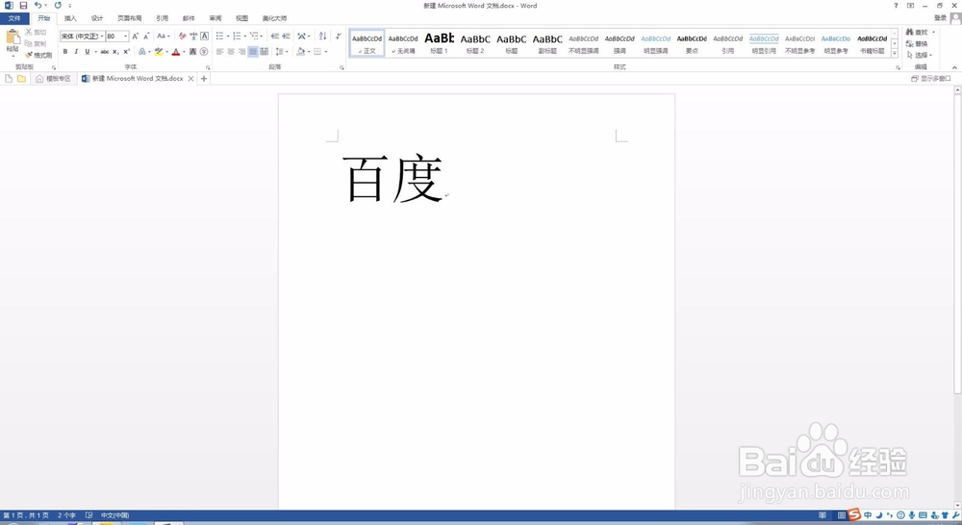
Task: Click the Clear Formatting eraser icon
Action: click(182, 37)
